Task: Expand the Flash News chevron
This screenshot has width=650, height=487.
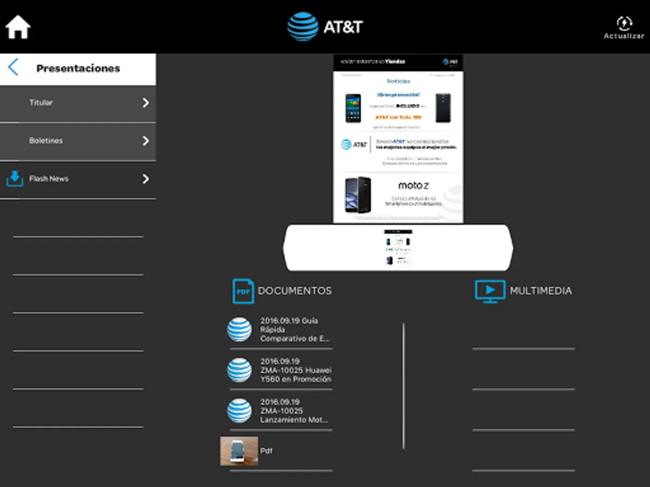Action: click(145, 179)
